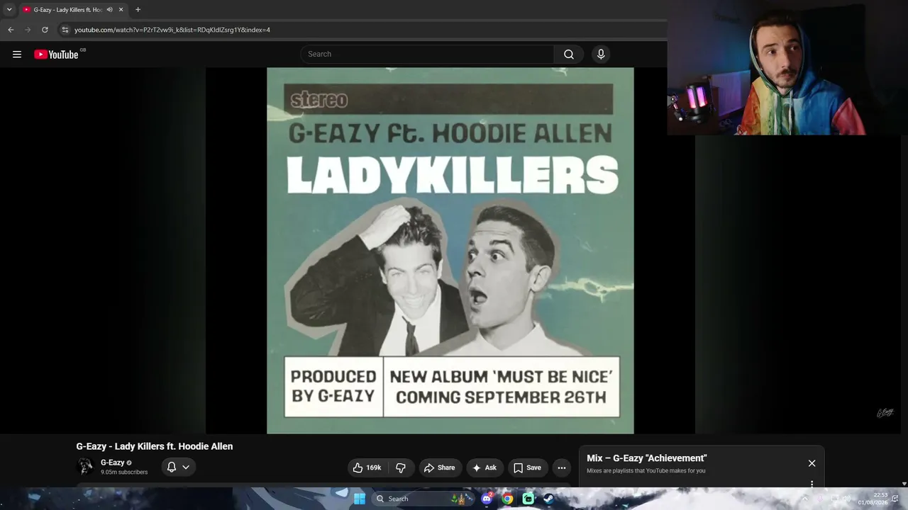This screenshot has width=908, height=510.
Task: Open the taskbar clock and date
Action: pyautogui.click(x=873, y=499)
